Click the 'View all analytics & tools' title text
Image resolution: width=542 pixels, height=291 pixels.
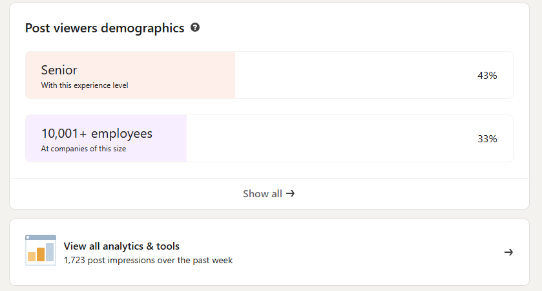click(121, 246)
